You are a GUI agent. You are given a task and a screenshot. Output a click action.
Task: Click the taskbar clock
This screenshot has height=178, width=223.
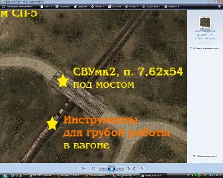[x=218, y=175]
